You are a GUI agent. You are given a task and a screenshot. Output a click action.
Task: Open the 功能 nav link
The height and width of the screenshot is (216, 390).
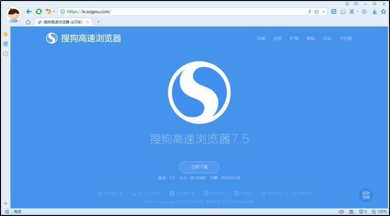point(261,38)
